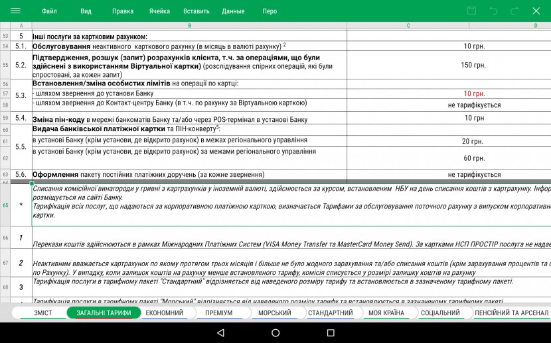551x343 pixels.
Task: Undo the last action
Action: point(493,11)
